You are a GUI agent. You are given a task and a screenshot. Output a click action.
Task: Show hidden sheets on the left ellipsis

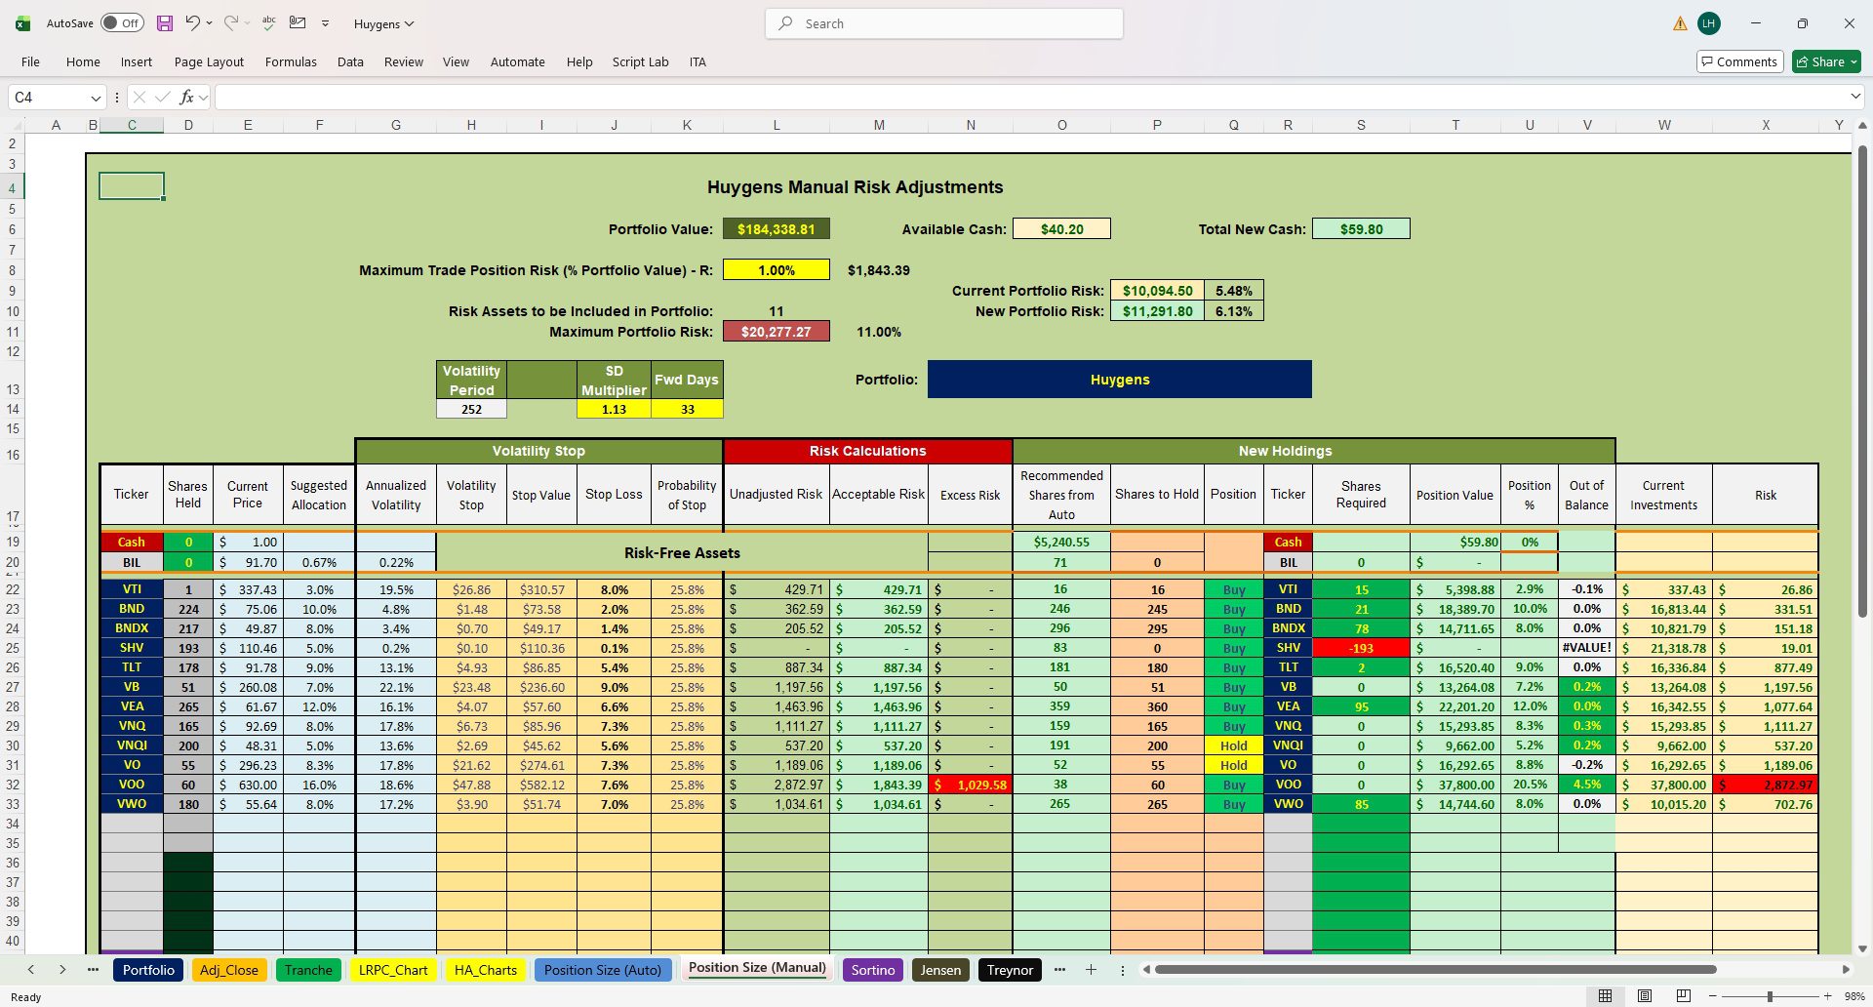(x=93, y=970)
